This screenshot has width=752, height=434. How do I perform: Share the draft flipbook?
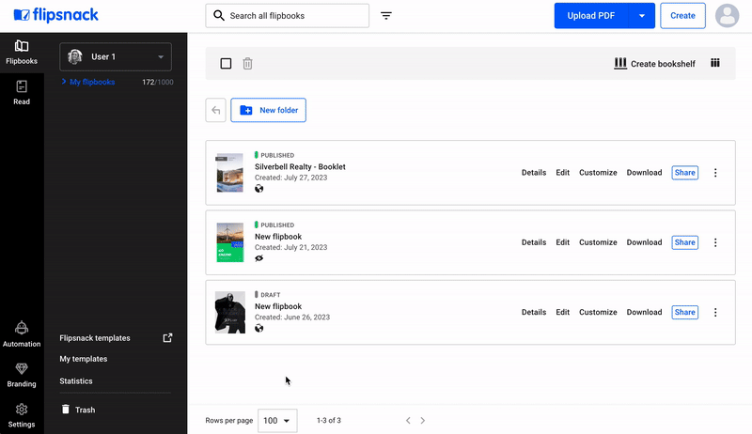click(x=684, y=312)
